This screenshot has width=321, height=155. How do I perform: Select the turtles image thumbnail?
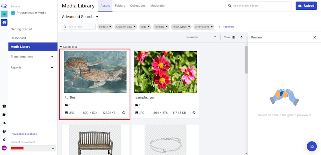click(95, 72)
